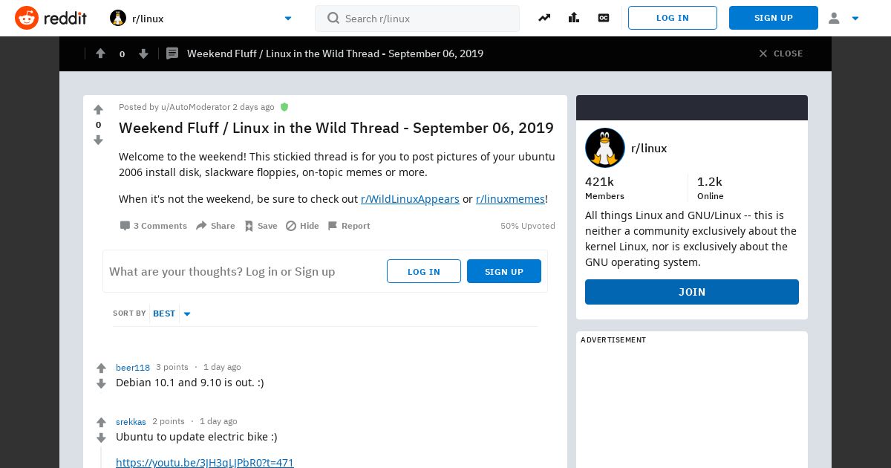The width and height of the screenshot is (891, 468).
Task: Open the OC original content icon
Action: click(604, 18)
